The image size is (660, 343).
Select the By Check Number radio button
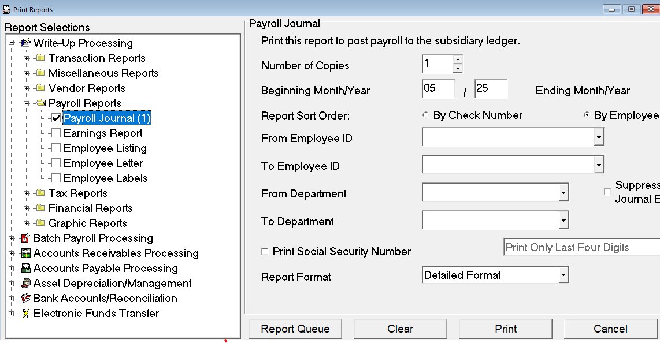tap(426, 115)
